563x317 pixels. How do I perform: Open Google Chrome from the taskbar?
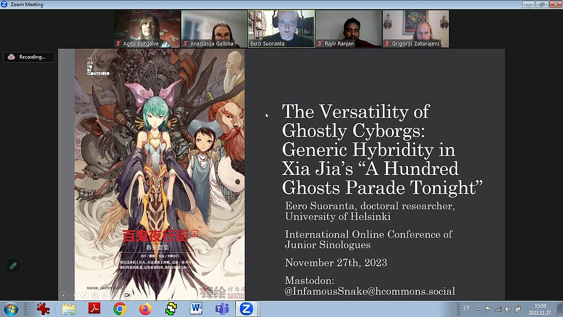point(120,309)
